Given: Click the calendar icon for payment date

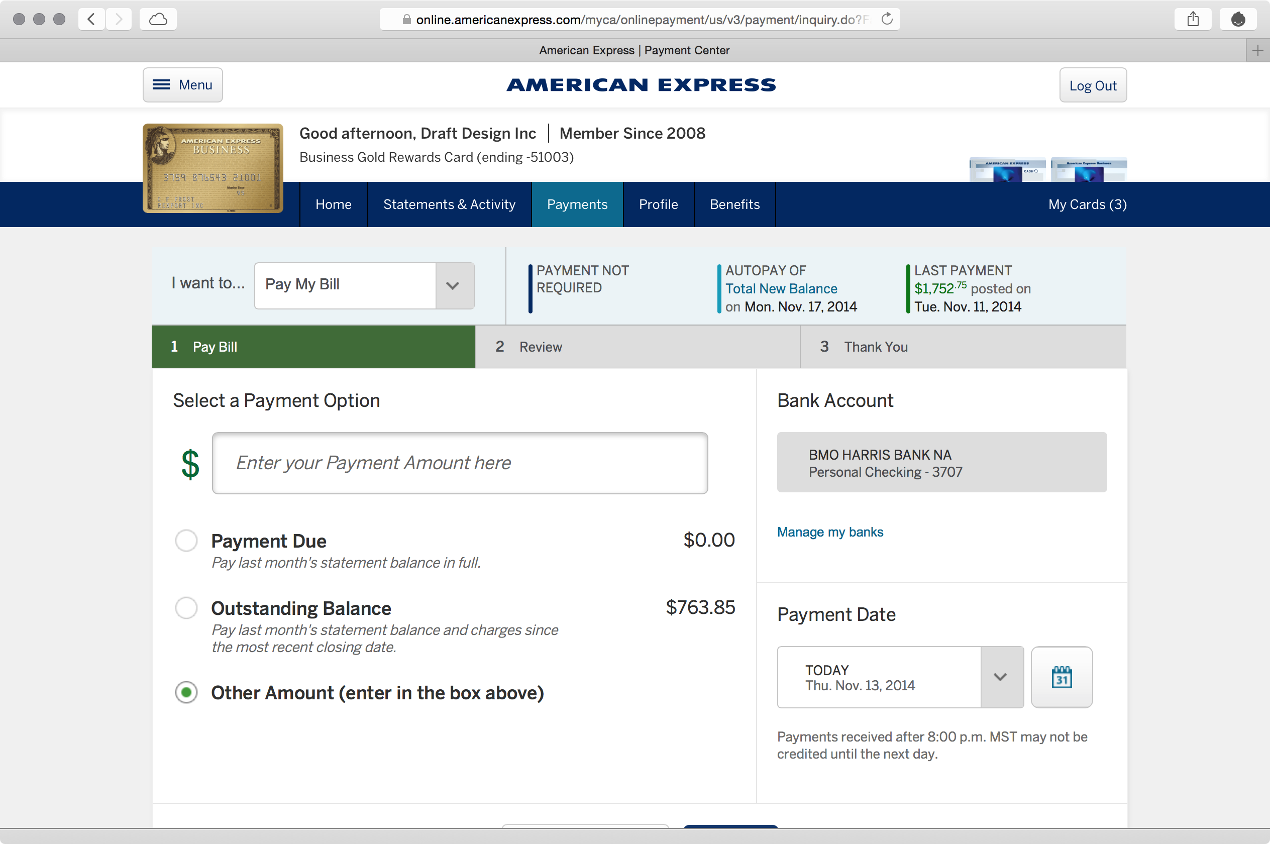Looking at the screenshot, I should point(1061,676).
